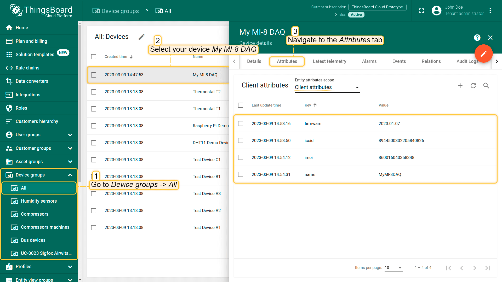Click the left sidebar scrollbar
This screenshot has height=282, width=502.
[x=80, y=104]
